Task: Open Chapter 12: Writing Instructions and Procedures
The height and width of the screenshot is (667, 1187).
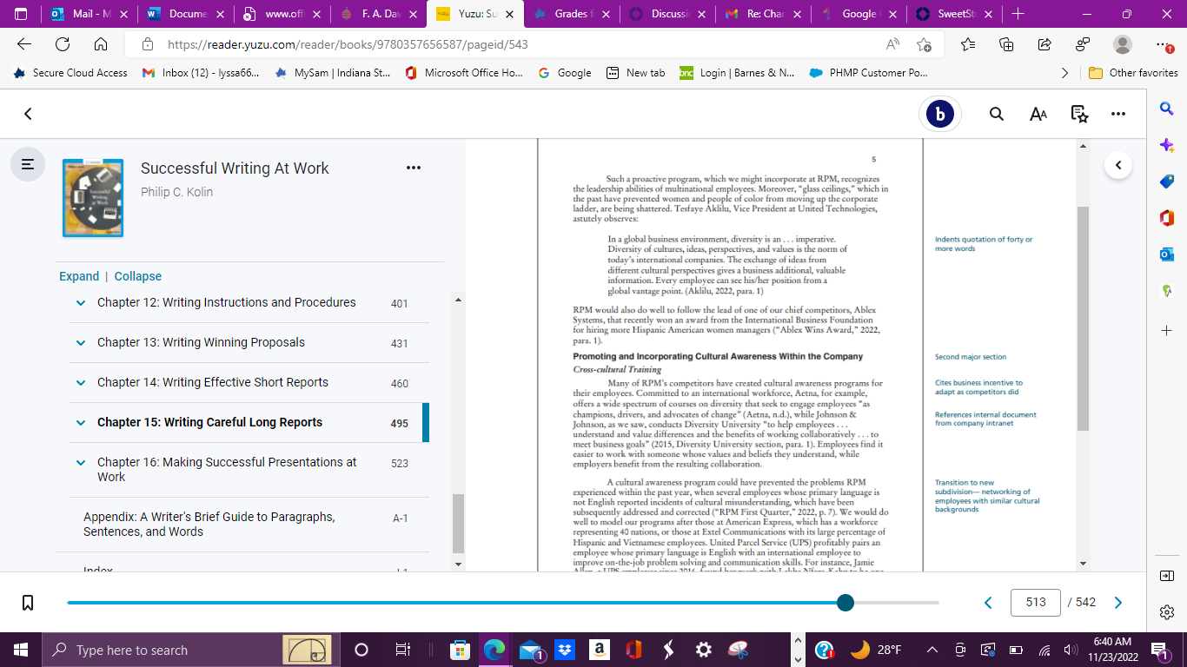Action: pos(227,302)
